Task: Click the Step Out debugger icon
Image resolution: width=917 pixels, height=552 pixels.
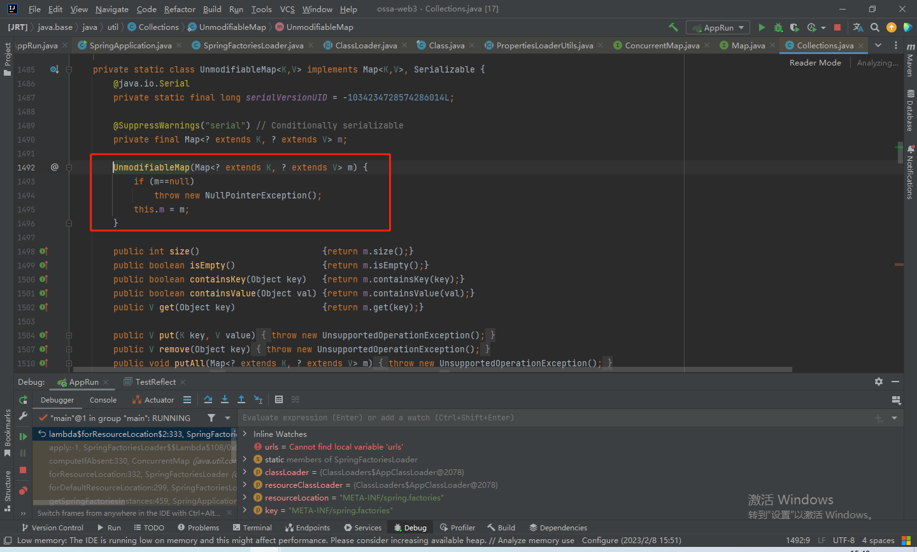Action: (241, 399)
